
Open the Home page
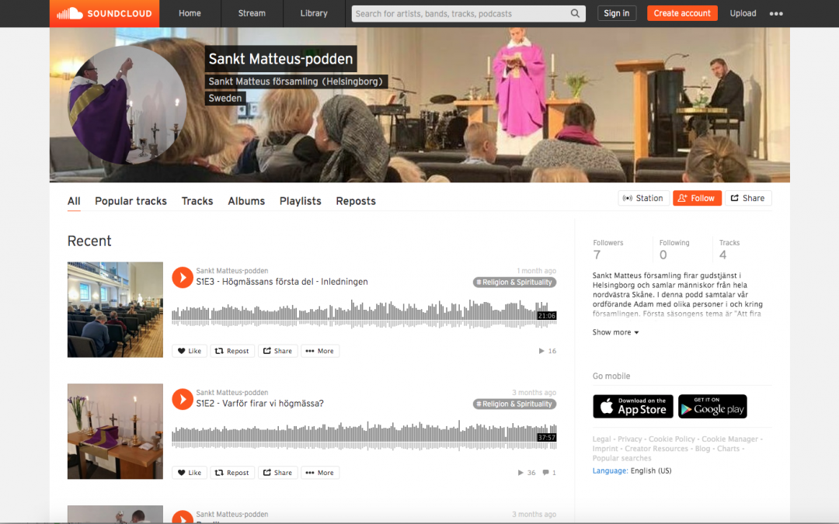[190, 13]
